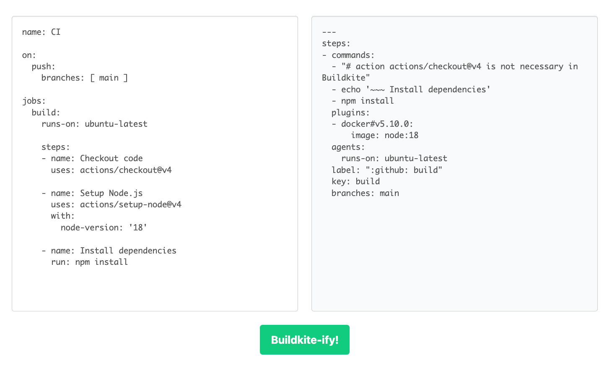Click the label: ":github: build" output line
The image size is (612, 371).
tap(386, 170)
